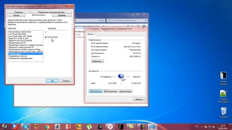Click the Сведения... button
The width and height of the screenshot is (232, 130).
(98, 61)
